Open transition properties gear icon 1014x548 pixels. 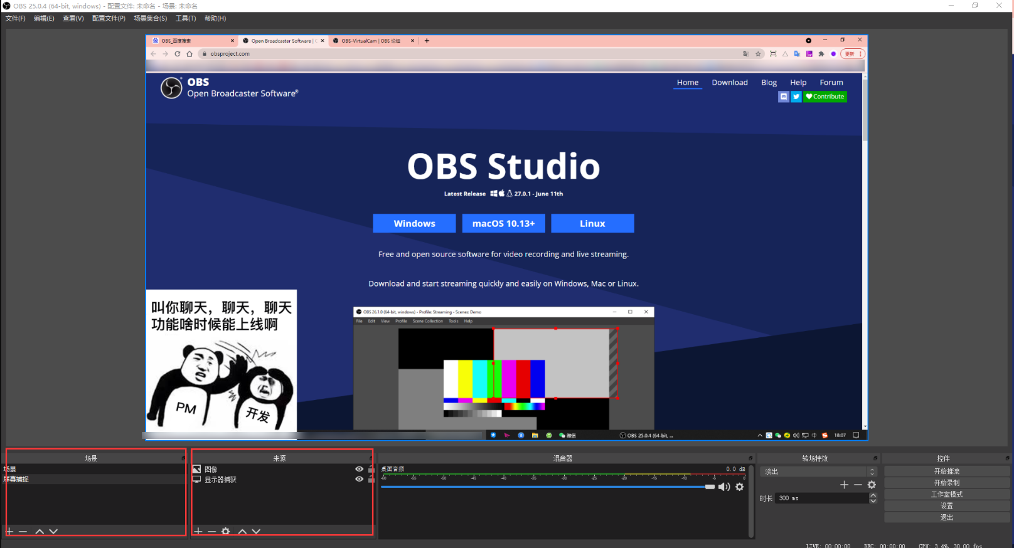point(872,485)
